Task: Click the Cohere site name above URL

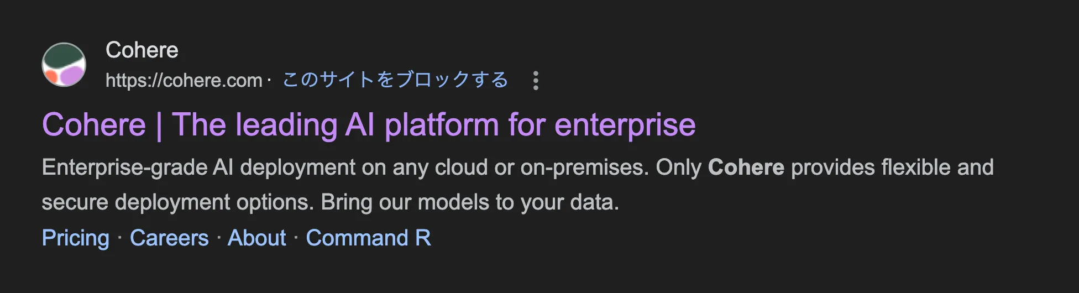Action: point(142,50)
